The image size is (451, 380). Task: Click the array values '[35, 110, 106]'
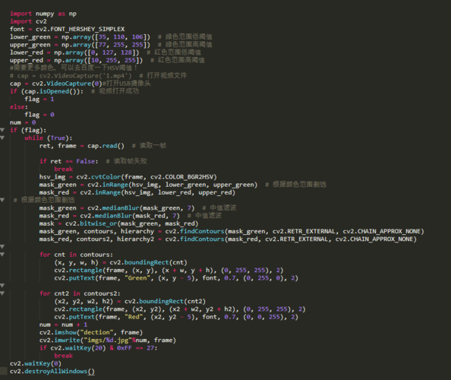coord(122,36)
